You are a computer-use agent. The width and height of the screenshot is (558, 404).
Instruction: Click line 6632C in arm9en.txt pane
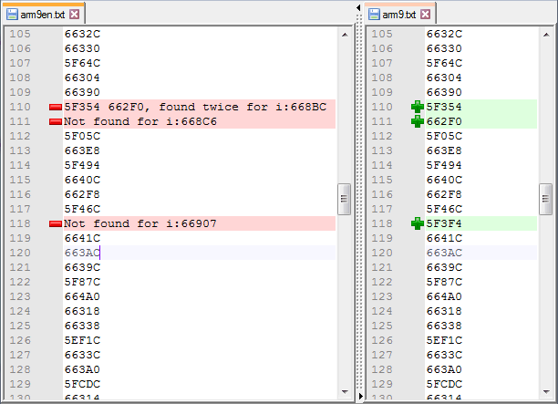tap(82, 34)
